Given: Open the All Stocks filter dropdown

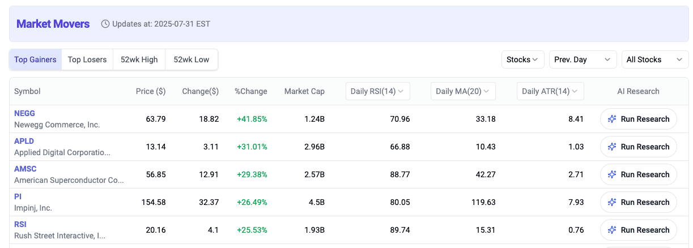Looking at the screenshot, I should click(x=654, y=59).
